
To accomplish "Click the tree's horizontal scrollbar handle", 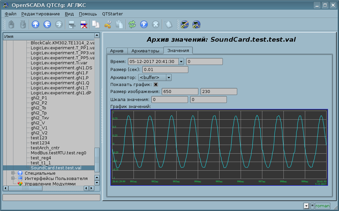I will (x=25, y=188).
